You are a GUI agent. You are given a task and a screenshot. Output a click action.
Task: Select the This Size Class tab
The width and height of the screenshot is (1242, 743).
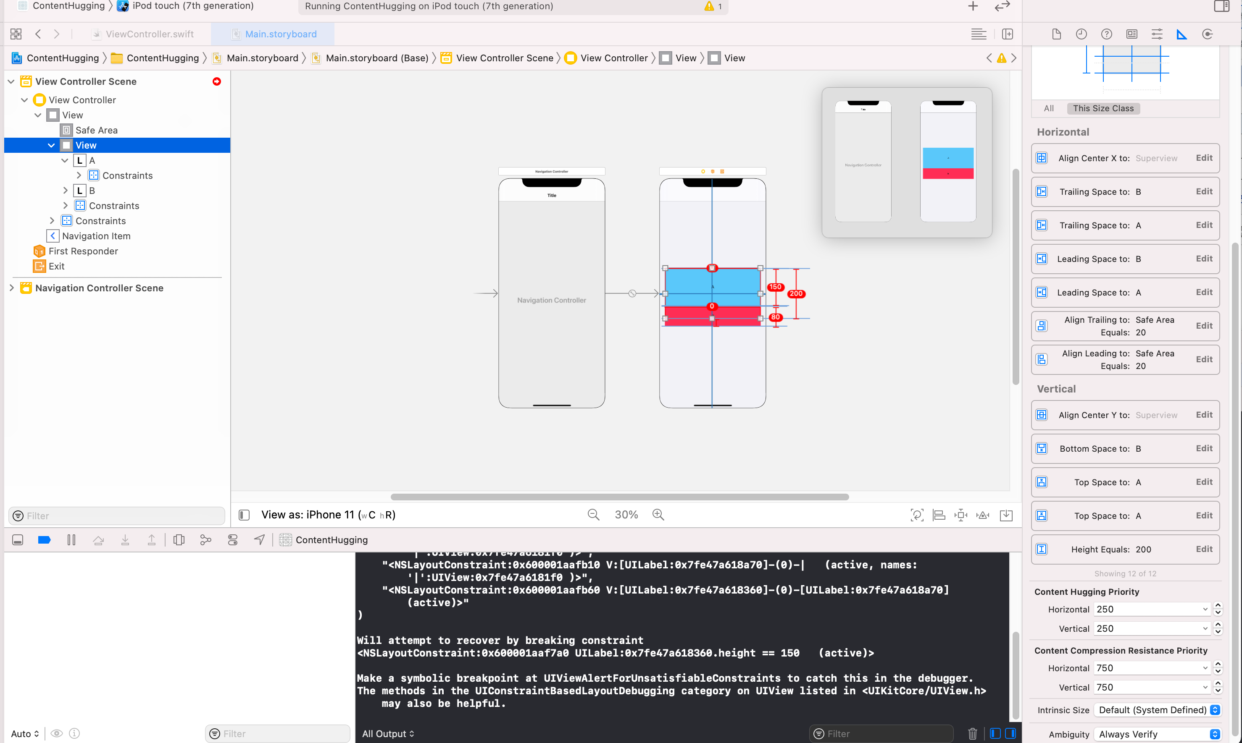[x=1103, y=108]
